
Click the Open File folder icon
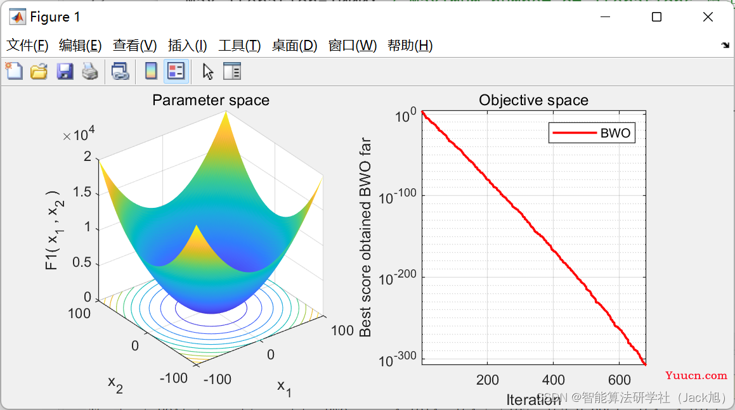pos(39,71)
